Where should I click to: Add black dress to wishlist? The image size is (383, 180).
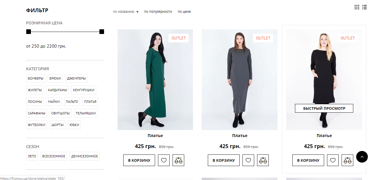(x=333, y=160)
